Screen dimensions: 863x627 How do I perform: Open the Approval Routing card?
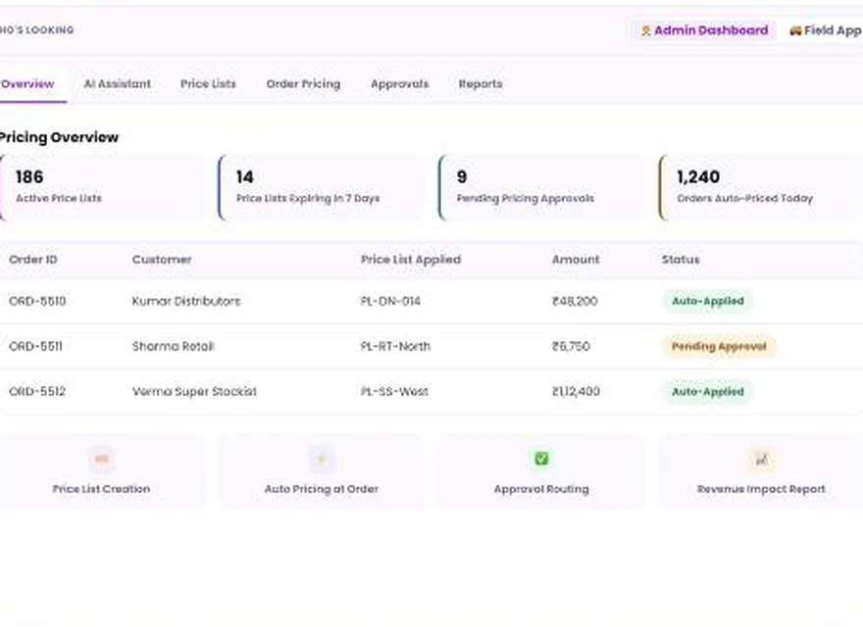pos(541,471)
